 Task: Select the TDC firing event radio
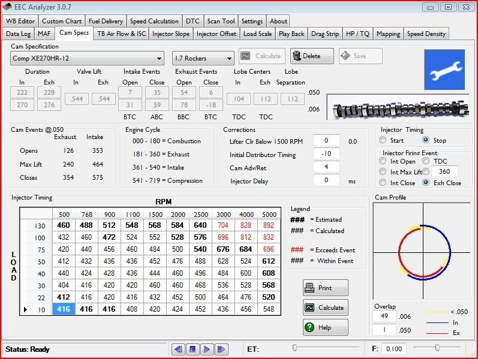click(426, 161)
